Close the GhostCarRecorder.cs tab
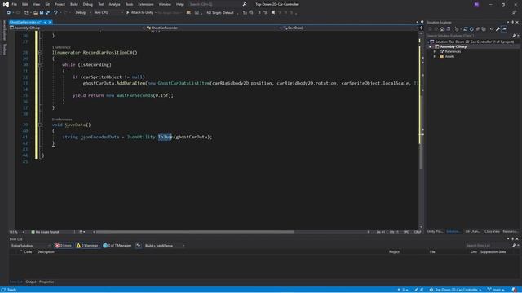 point(50,22)
